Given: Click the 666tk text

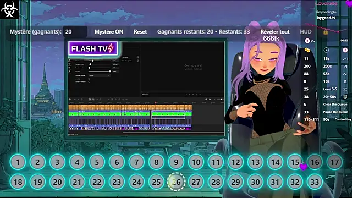Looking at the screenshot, I should tap(271, 38).
